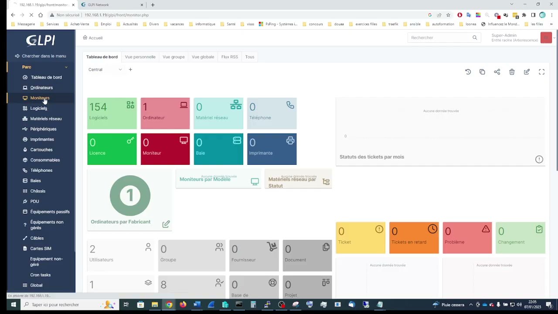
Task: Edit the dashboard with pencil icon
Action: tap(527, 72)
